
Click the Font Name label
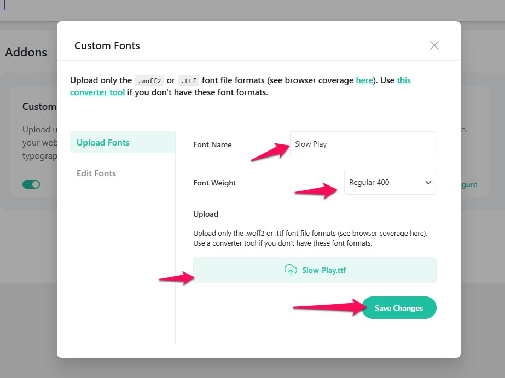click(212, 145)
